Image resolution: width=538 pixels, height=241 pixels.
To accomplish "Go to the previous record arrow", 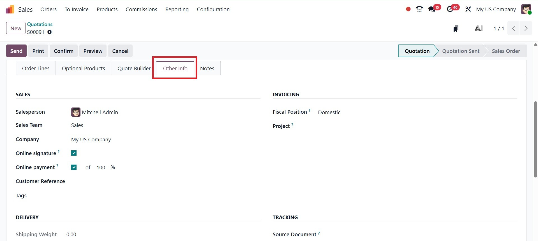I will [514, 28].
